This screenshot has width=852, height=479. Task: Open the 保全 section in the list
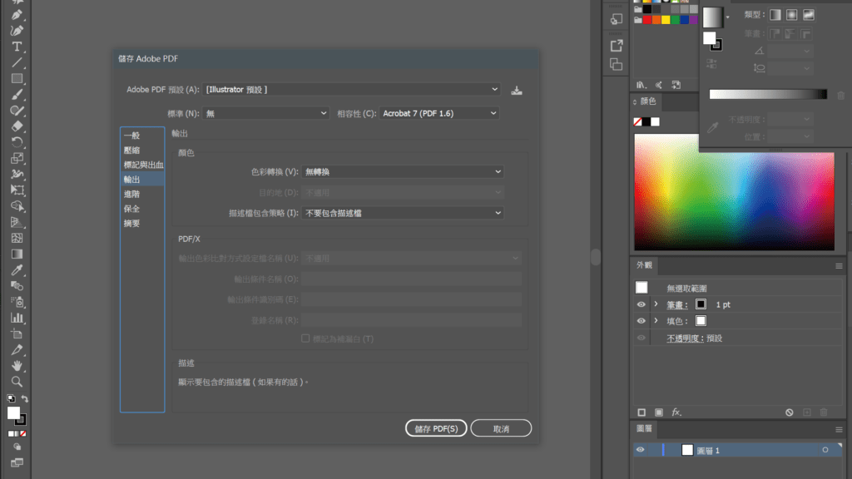click(x=131, y=209)
